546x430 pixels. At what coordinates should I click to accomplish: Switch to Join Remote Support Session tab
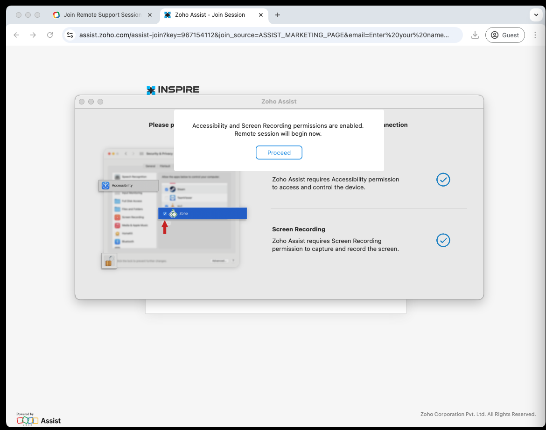[102, 15]
